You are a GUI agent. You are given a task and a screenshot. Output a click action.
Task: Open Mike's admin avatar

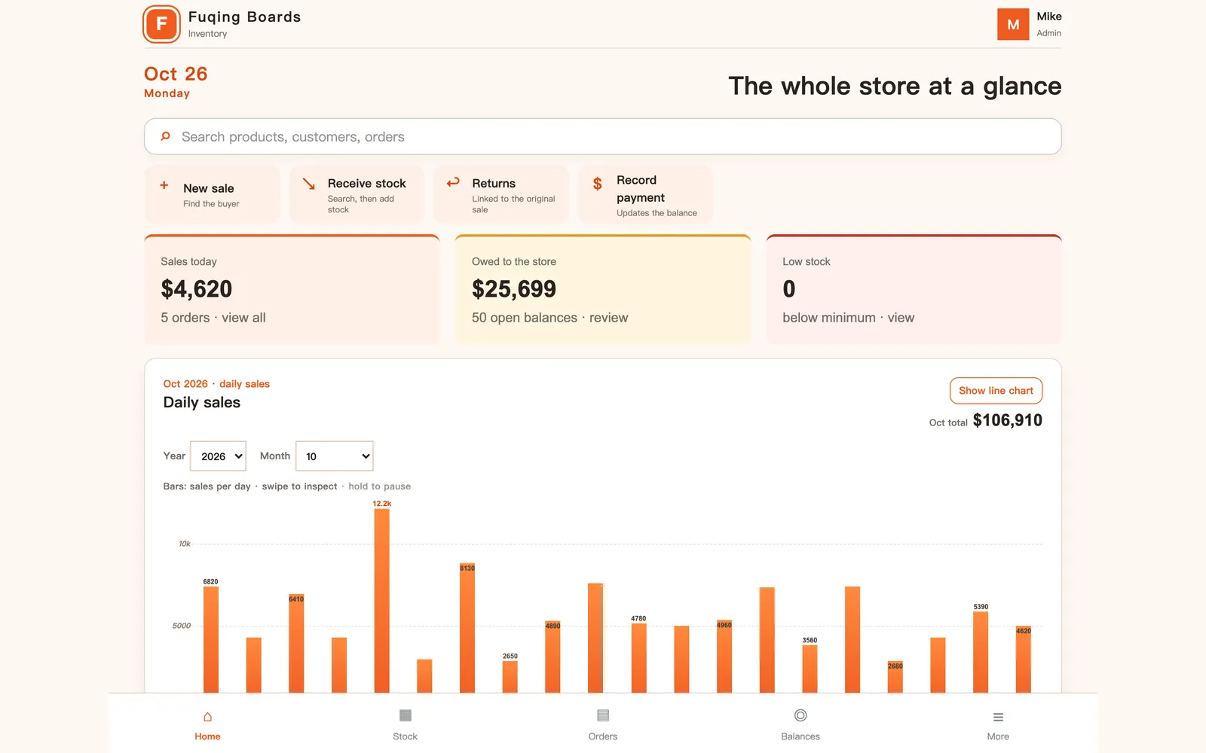[x=1013, y=24]
